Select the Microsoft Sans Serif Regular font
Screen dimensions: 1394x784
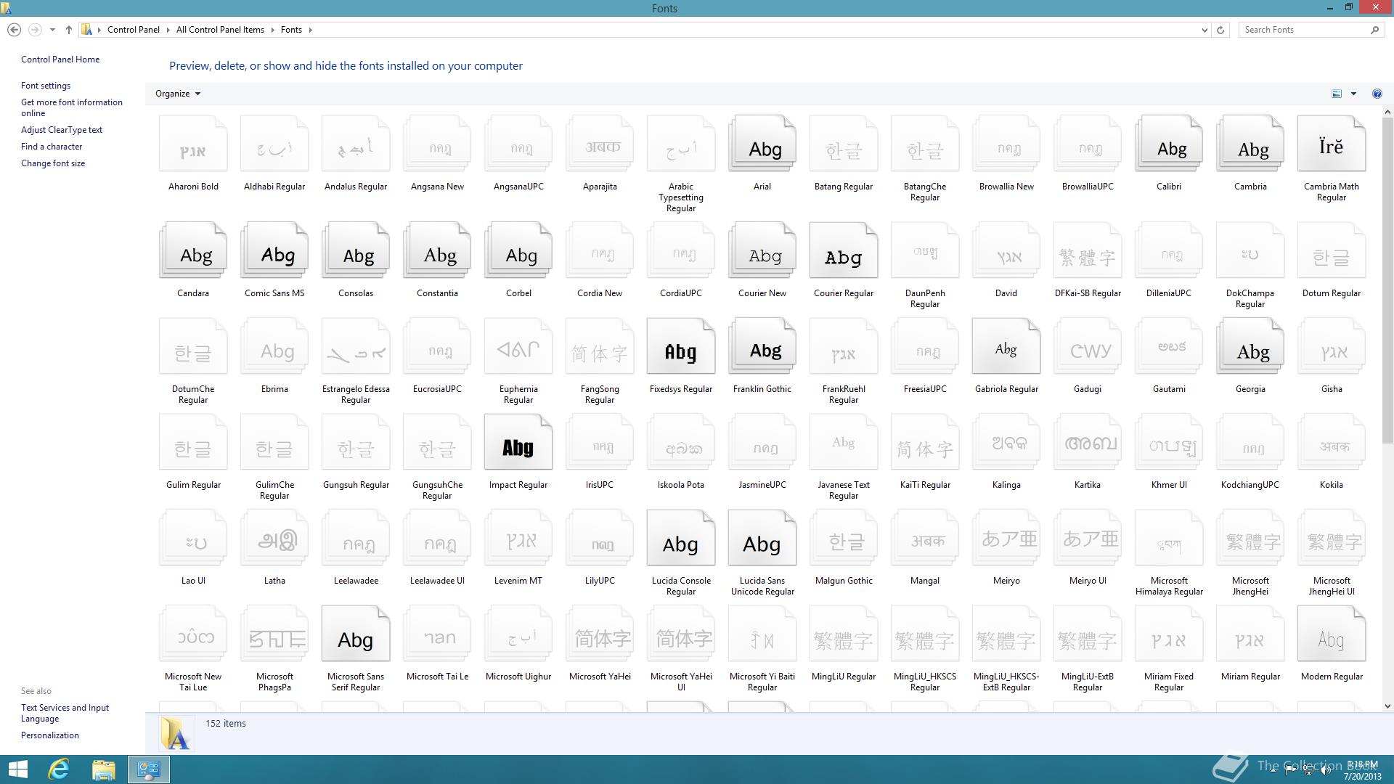(x=356, y=634)
